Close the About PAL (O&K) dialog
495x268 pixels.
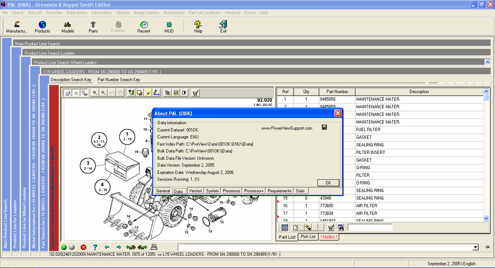point(338,113)
